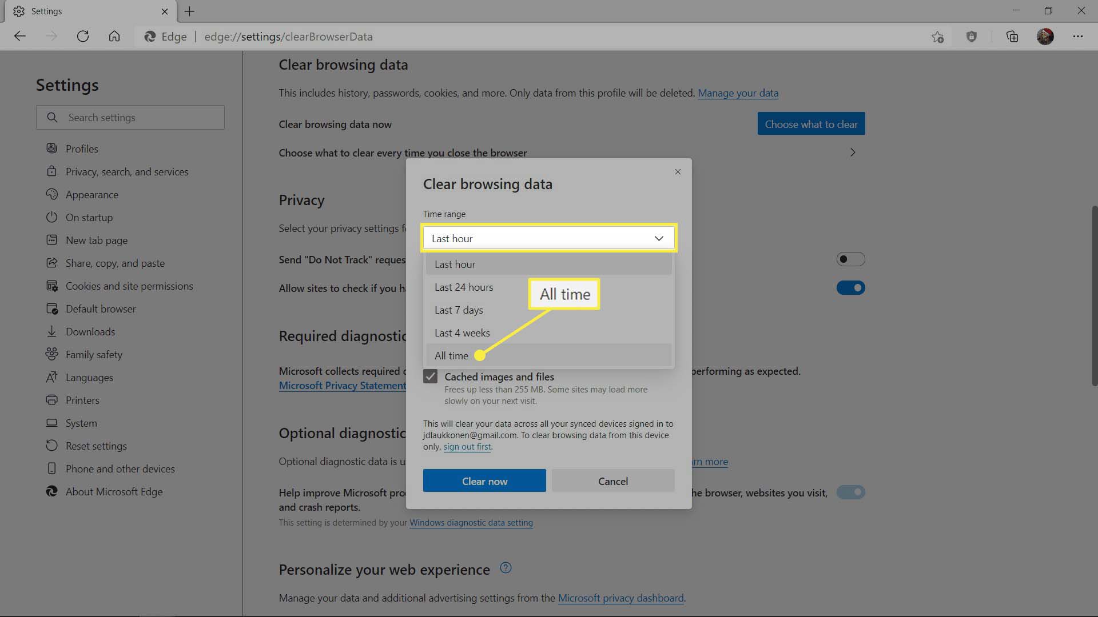Image resolution: width=1098 pixels, height=617 pixels.
Task: Click Choose what to clear button
Action: pos(811,124)
